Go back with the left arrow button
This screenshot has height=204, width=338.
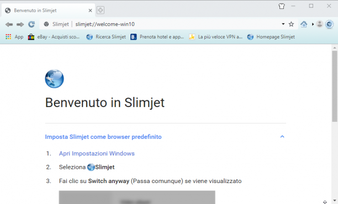click(x=9, y=24)
